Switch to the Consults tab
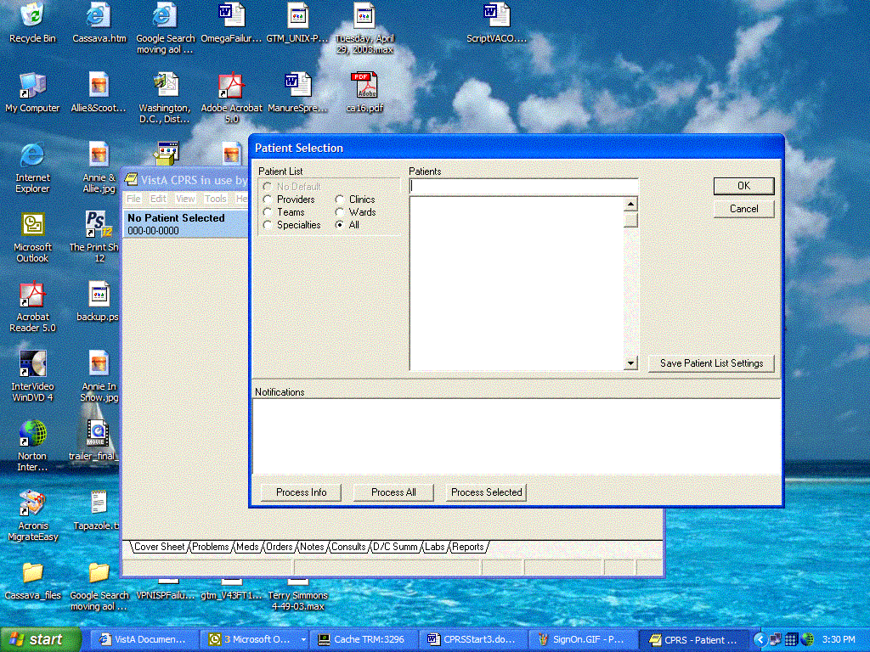The width and height of the screenshot is (870, 652). point(348,547)
